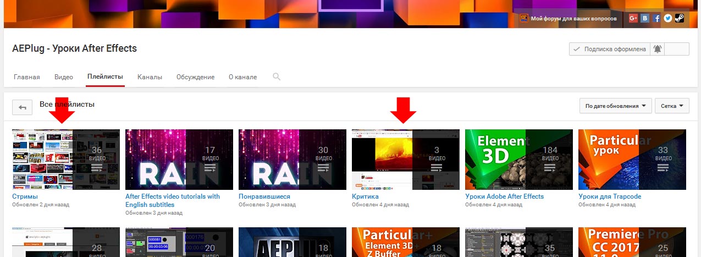The image size is (701, 257).
Task: Open the Понравившиеся playlist link
Action: pos(264,196)
